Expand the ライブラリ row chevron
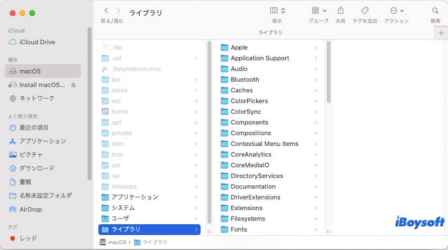 point(196,229)
